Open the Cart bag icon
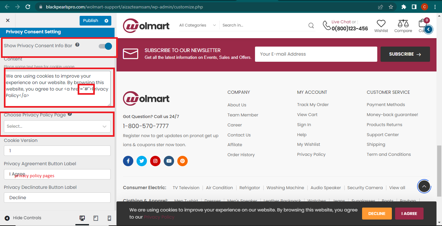Screen dimensions: 442x226 point(423,24)
